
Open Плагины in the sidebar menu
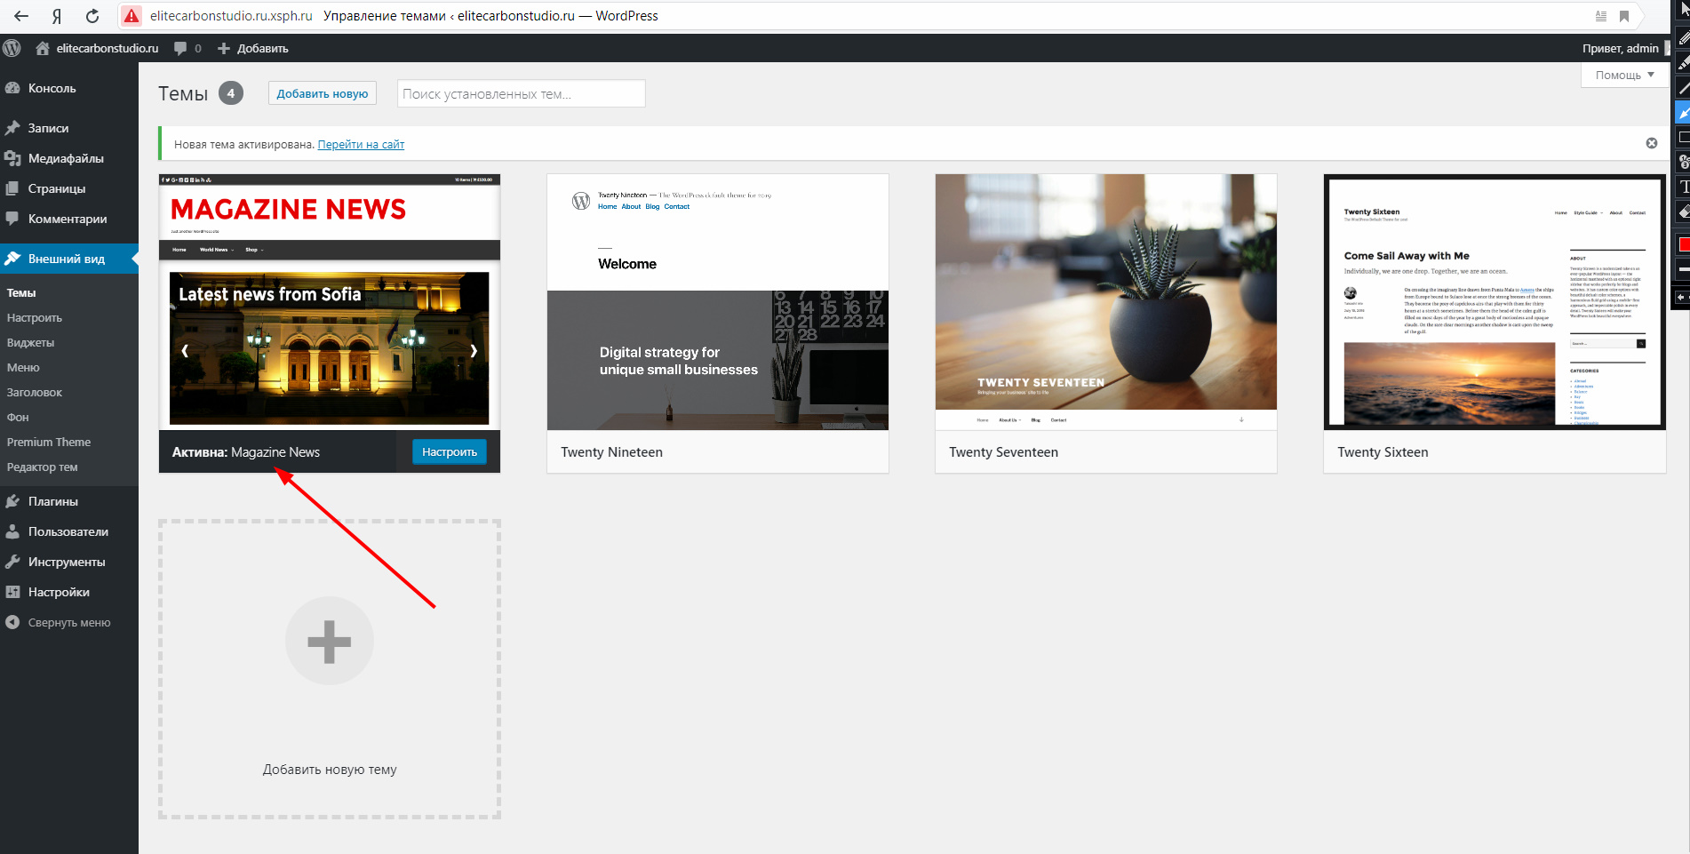click(x=52, y=501)
